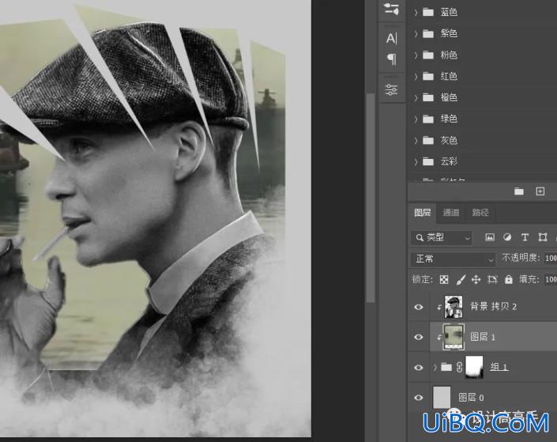Filter layers by type layer icon
The image size is (557, 442).
click(525, 237)
